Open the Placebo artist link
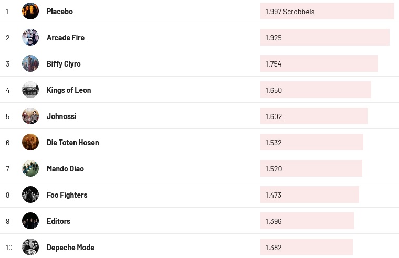Viewport: 399px width, 258px height. (60, 12)
